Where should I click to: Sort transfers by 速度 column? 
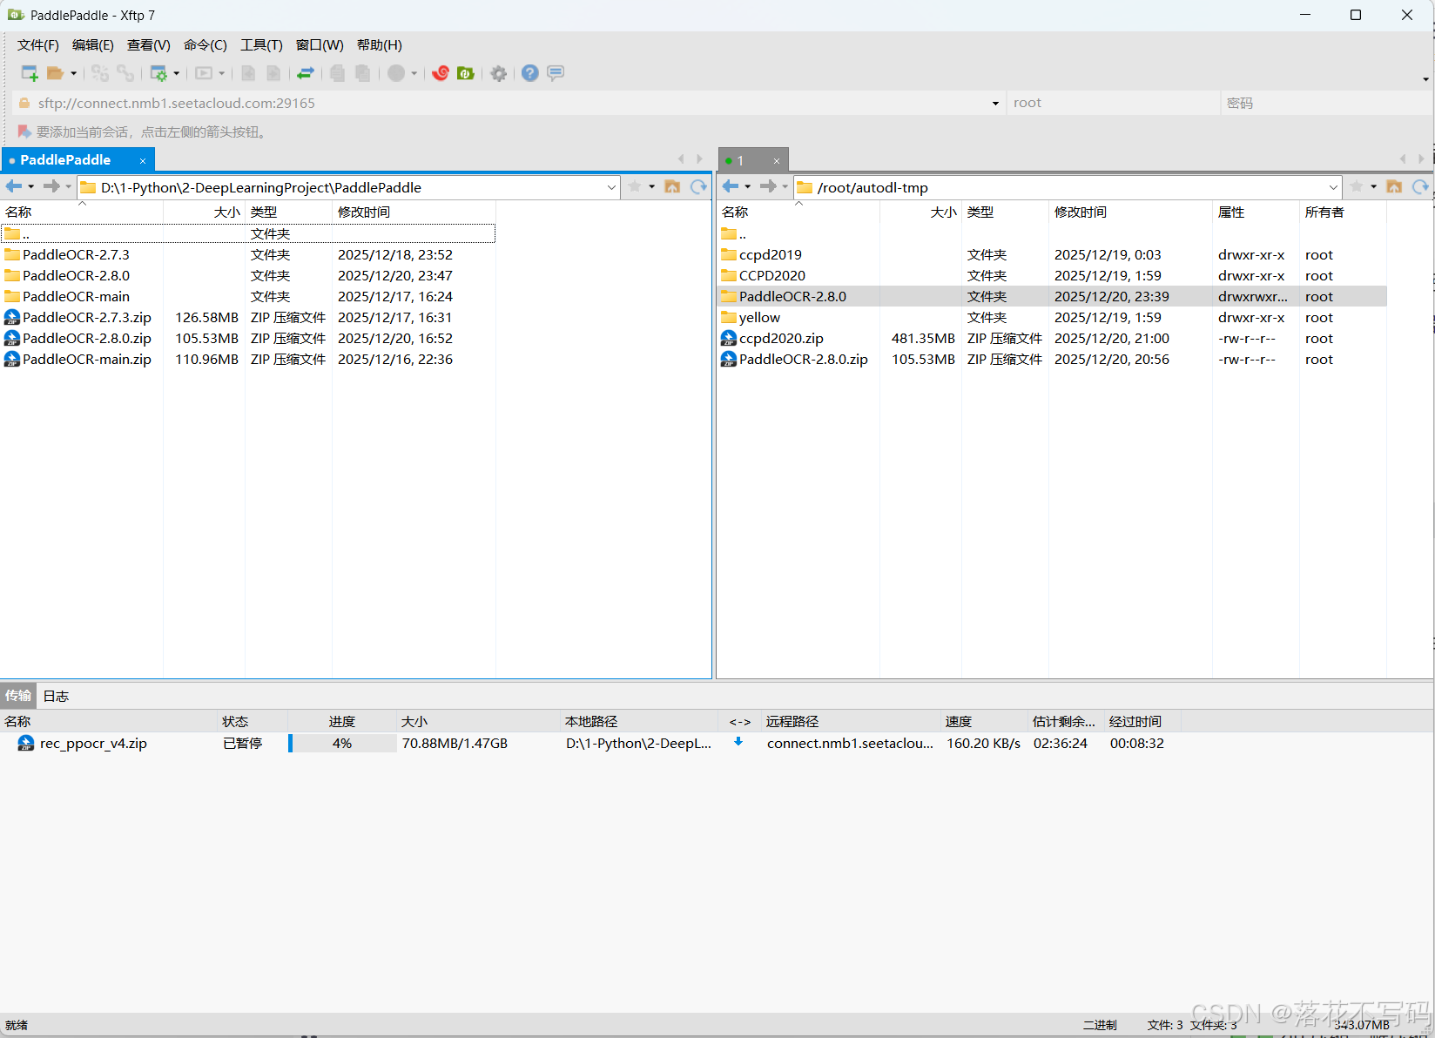(x=984, y=721)
